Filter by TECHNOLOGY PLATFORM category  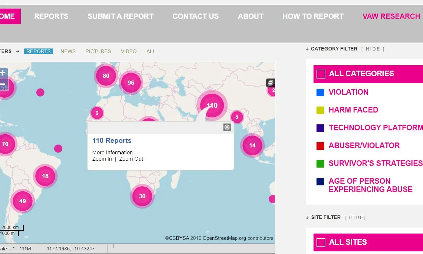[x=376, y=128]
